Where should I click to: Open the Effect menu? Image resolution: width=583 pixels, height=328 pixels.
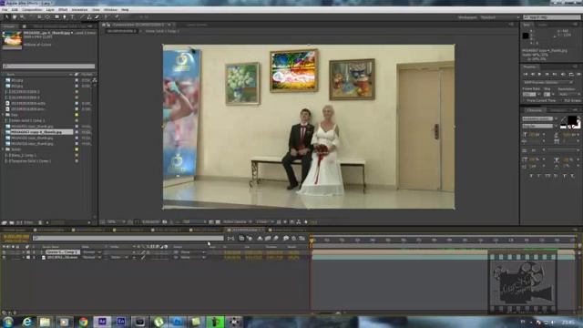pos(63,10)
